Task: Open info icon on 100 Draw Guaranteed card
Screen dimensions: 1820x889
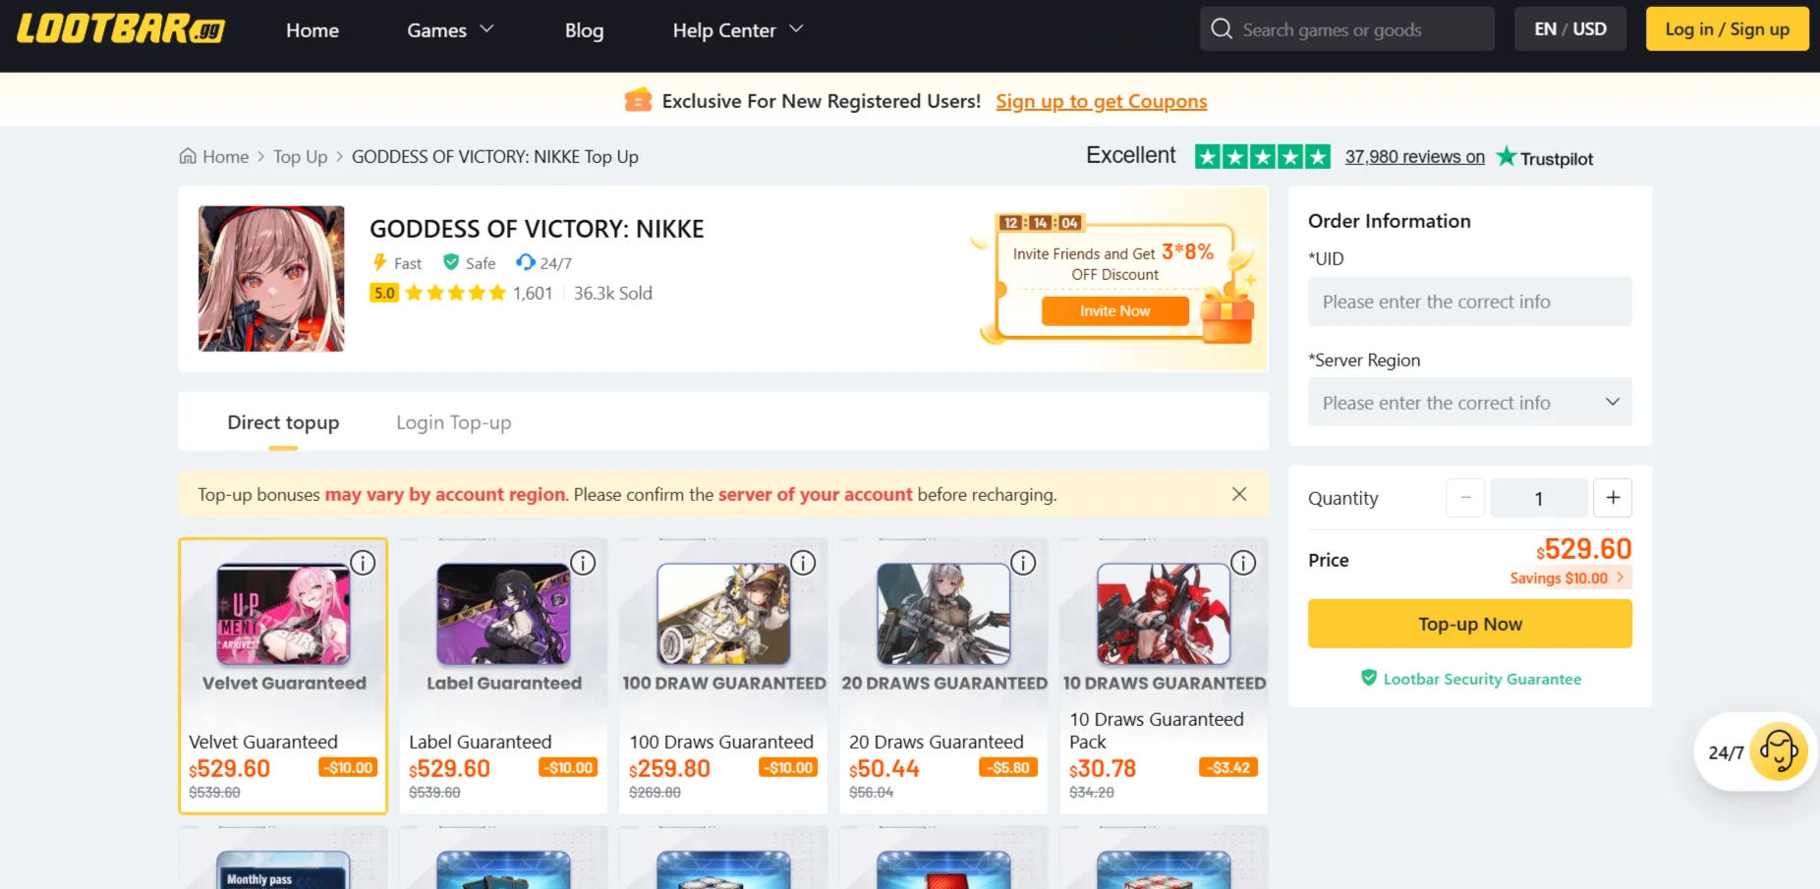Action: click(803, 563)
